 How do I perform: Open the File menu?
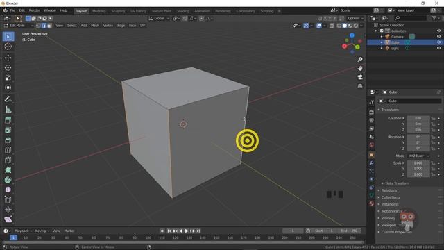(x=12, y=10)
